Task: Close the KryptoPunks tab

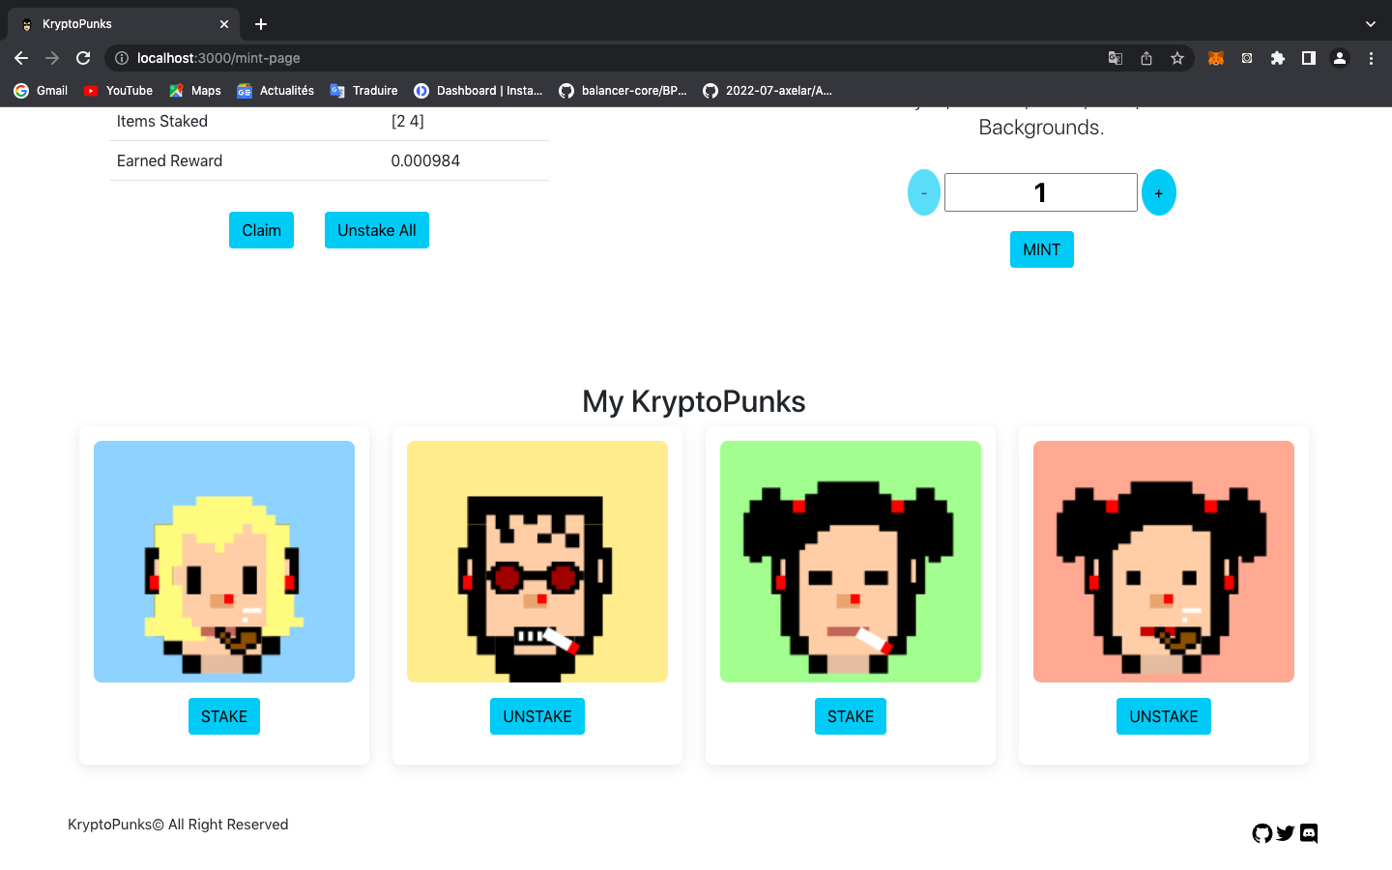Action: (224, 24)
